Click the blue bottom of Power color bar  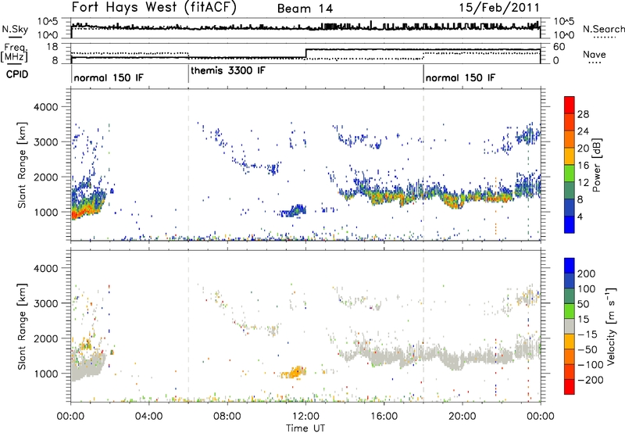coord(570,224)
